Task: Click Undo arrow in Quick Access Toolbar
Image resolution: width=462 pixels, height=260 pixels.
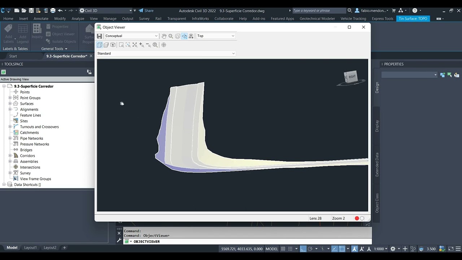Action: pos(60,10)
